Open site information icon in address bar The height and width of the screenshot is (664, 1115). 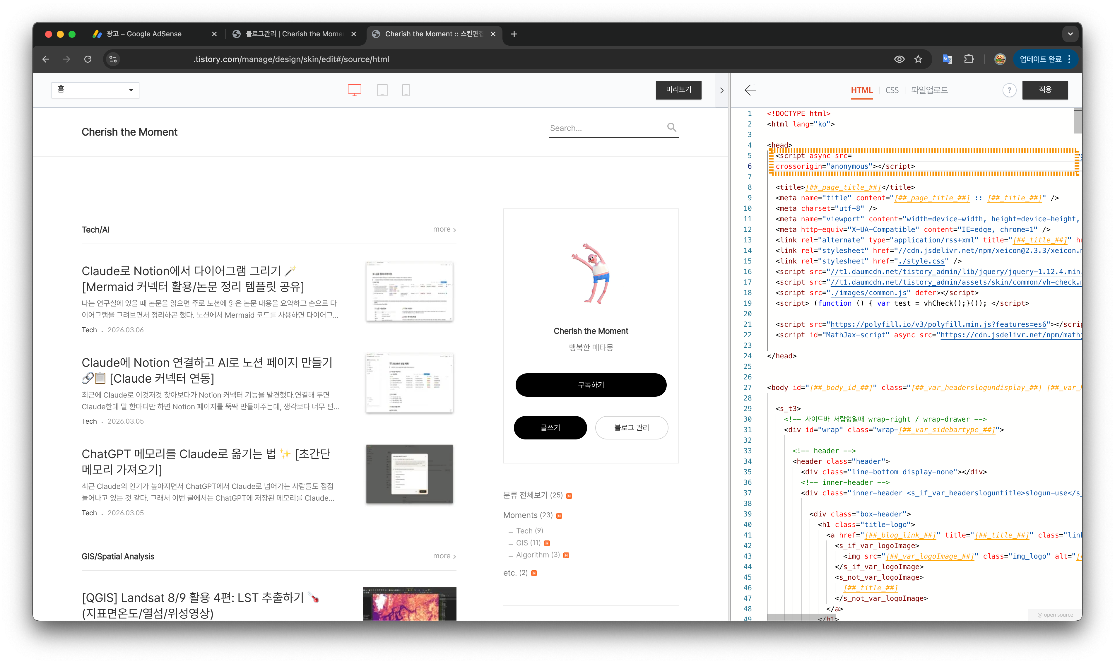point(113,59)
